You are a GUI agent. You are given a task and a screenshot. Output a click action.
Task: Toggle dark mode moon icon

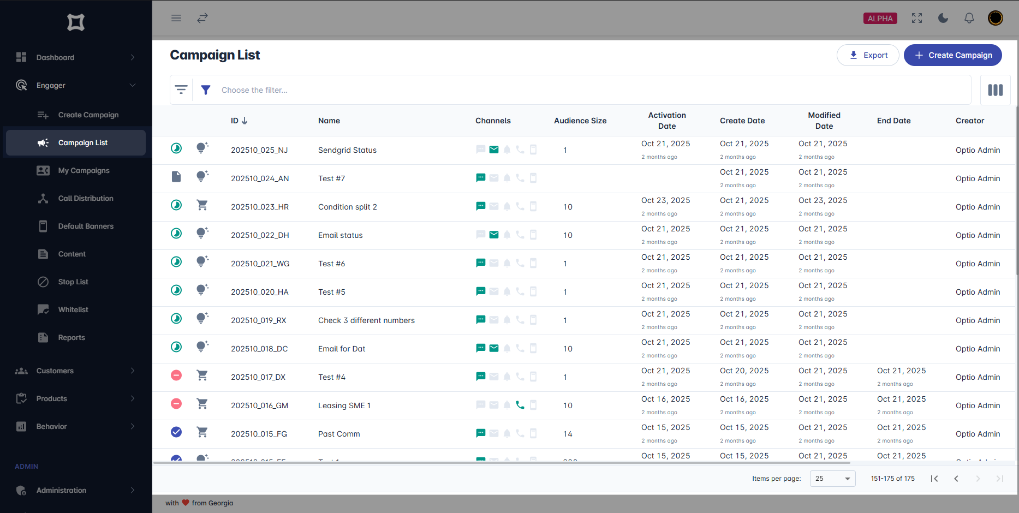point(943,18)
